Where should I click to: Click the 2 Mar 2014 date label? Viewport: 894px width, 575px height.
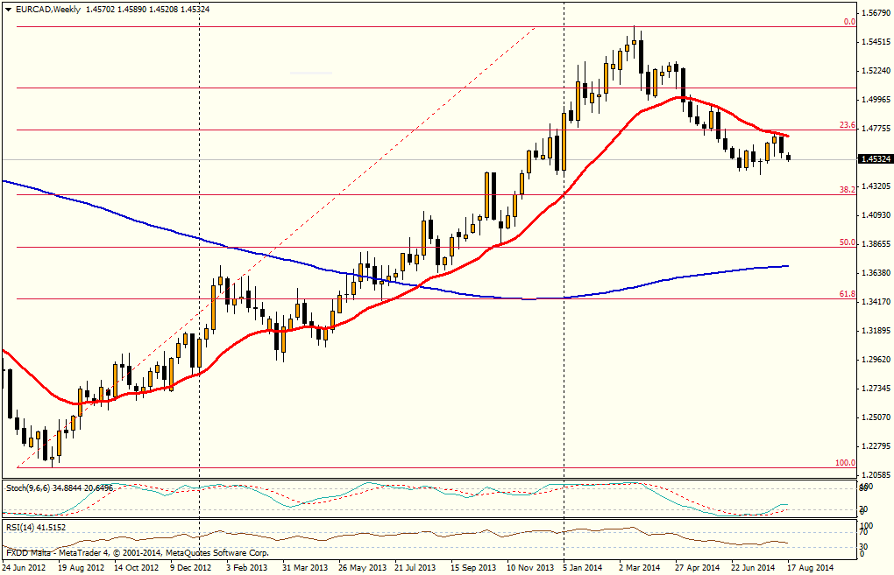coord(642,567)
